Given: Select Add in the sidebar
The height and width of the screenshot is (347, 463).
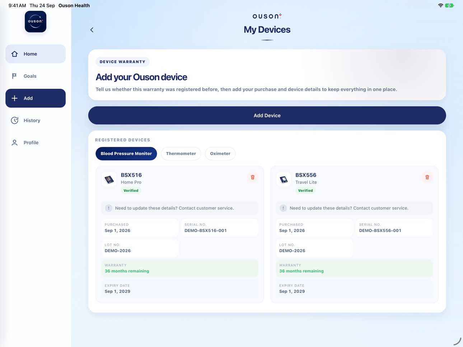Looking at the screenshot, I should click(x=36, y=98).
